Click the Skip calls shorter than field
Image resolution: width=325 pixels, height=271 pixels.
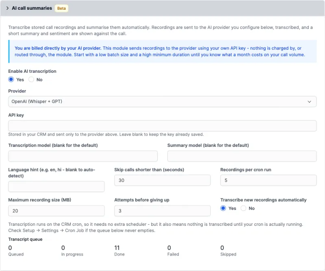162,180
